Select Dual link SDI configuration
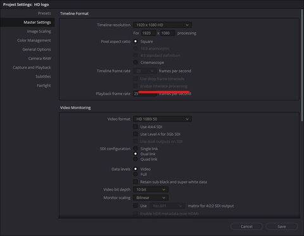The width and height of the screenshot is (304, 236). [136, 154]
